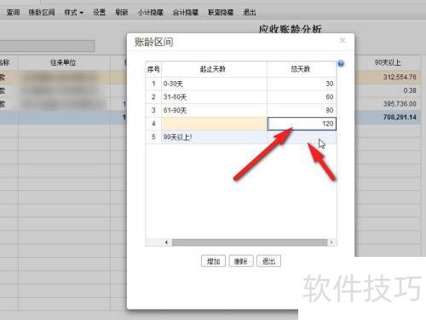Viewport: 426px width, 320px height.
Task: Close the 账龄区间 dialog with X
Action: coord(343,40)
